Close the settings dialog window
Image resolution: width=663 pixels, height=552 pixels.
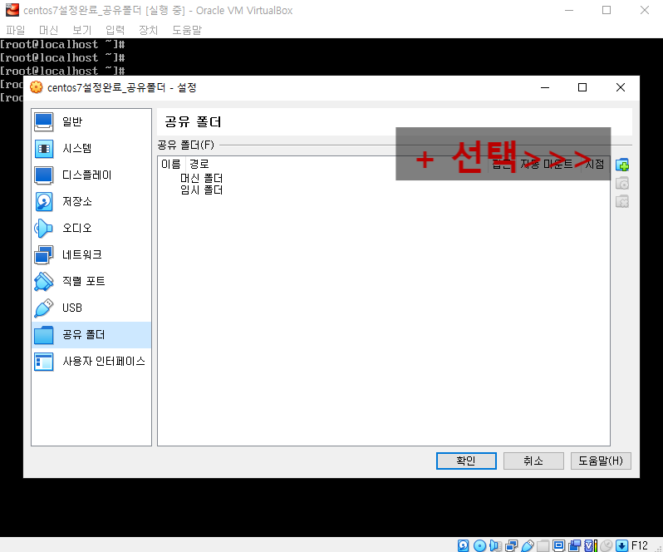(621, 87)
